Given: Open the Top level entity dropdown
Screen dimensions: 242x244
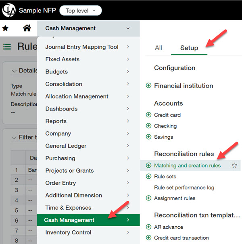Looking at the screenshot, I should pos(81,10).
